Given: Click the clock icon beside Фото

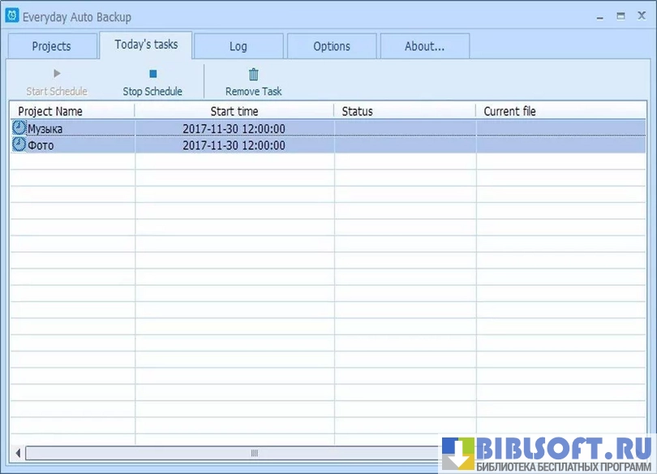Looking at the screenshot, I should [19, 145].
